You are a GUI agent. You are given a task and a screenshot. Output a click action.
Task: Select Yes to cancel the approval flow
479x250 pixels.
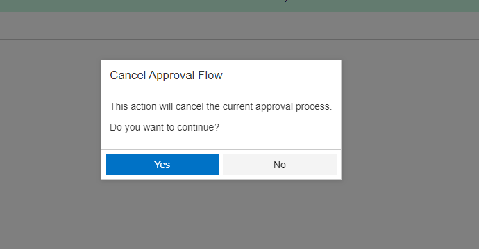(x=162, y=165)
